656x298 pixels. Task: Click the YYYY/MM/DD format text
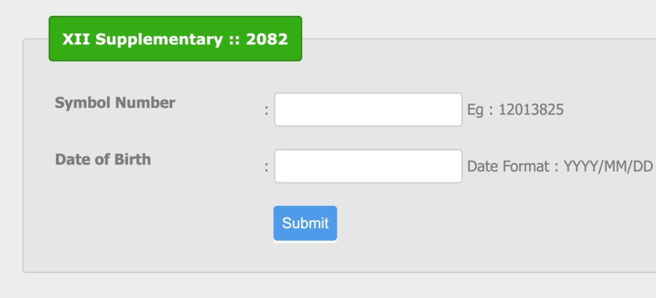click(608, 167)
